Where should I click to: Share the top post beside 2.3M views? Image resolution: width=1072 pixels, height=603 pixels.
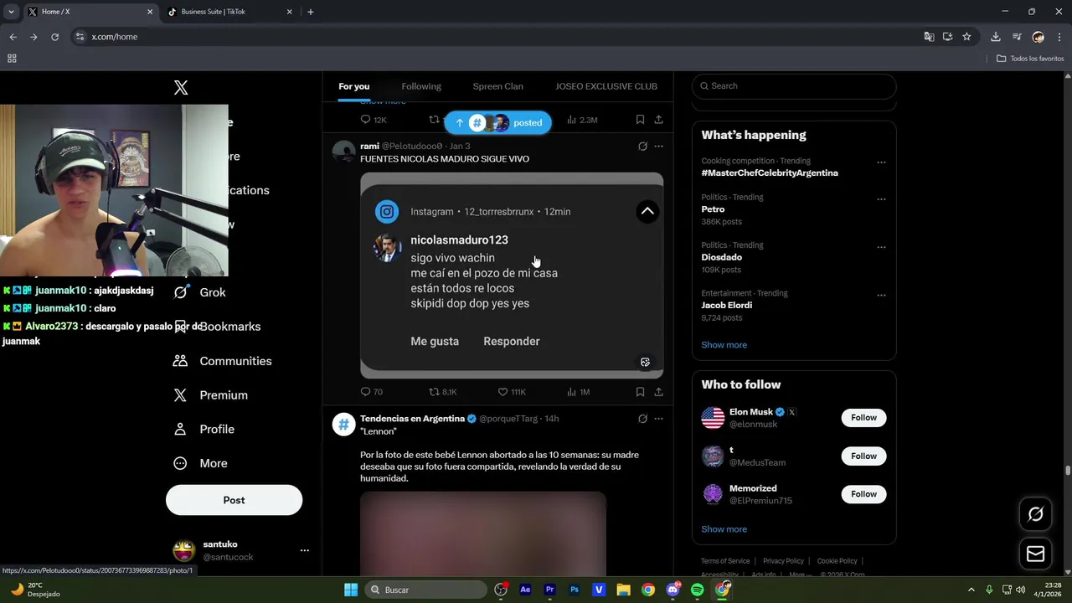pyautogui.click(x=659, y=120)
